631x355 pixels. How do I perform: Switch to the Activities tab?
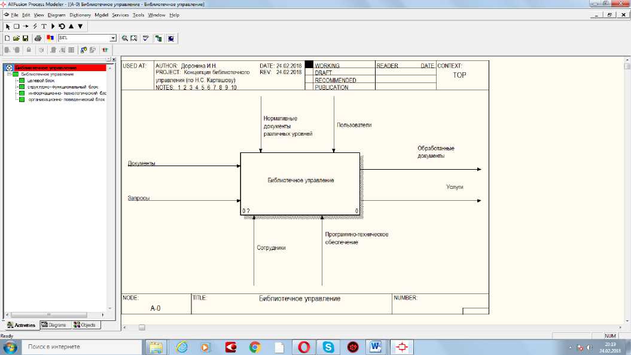[22, 325]
